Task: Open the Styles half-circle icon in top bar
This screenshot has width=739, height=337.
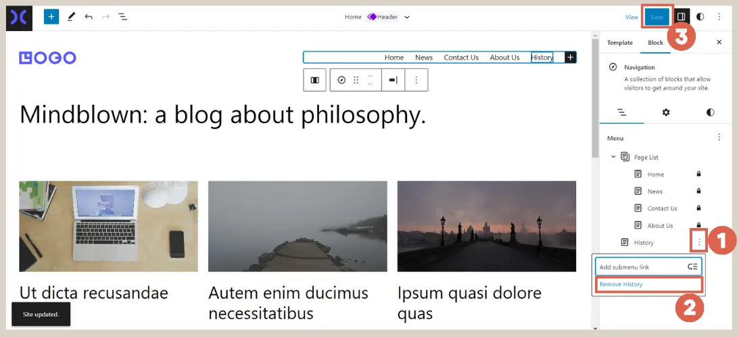Action: 700,17
